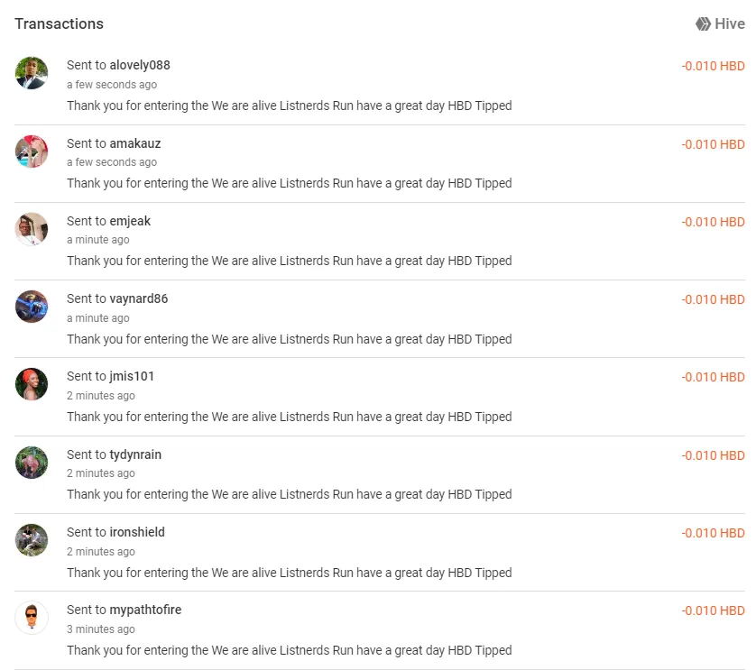The image size is (756, 670).
Task: Click mypathtofire's avatar with sunglasses
Action: click(32, 618)
